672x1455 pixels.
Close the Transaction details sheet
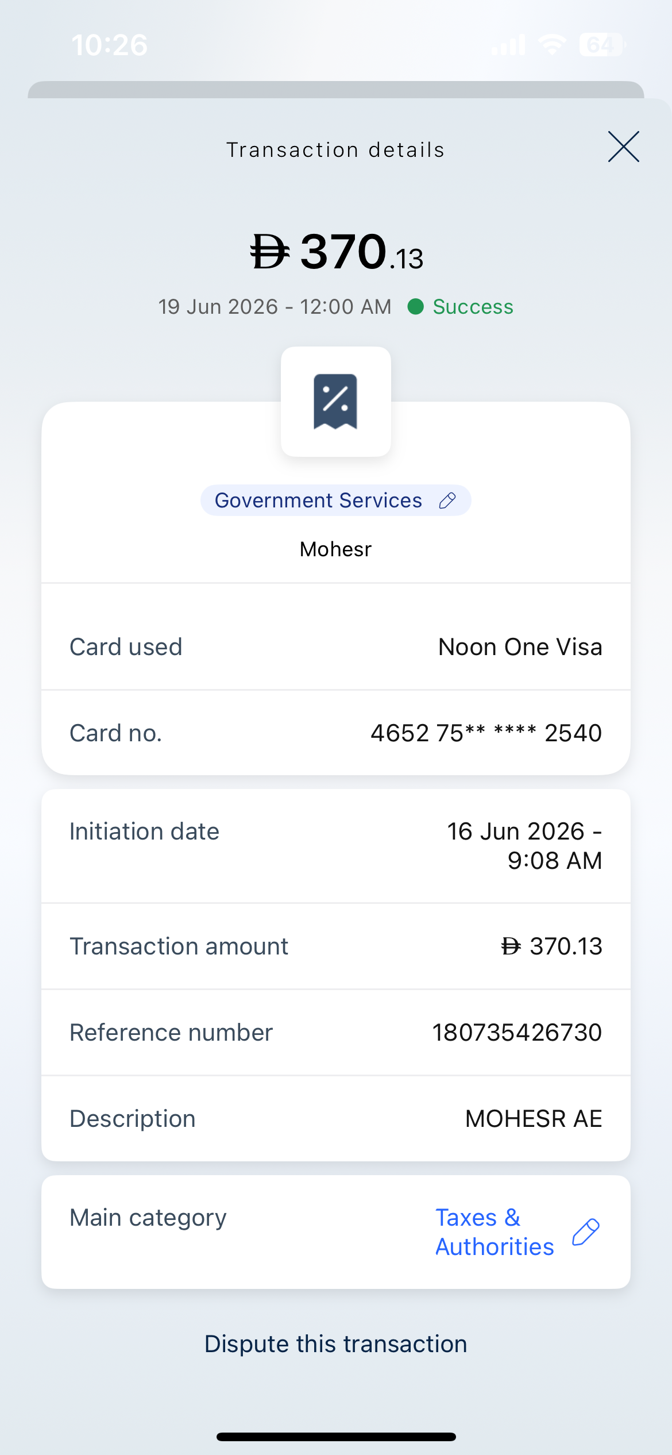pyautogui.click(x=623, y=147)
